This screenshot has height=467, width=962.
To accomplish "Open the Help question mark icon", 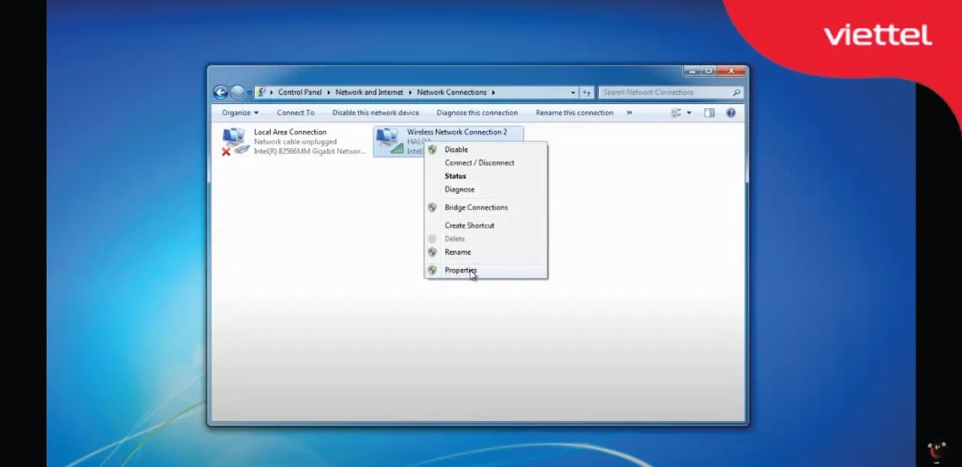I will click(731, 113).
